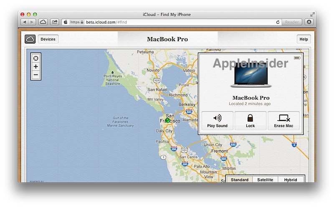Click the Erase Mac button
This screenshot has width=334, height=207.
click(283, 121)
